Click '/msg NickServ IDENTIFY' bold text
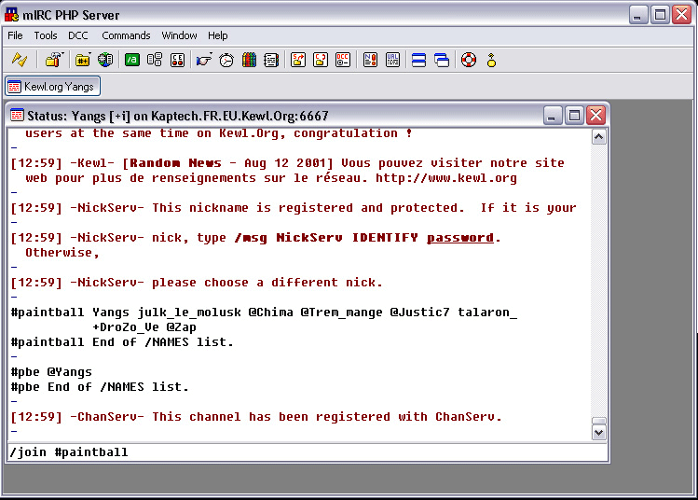Viewport: 698px width, 500px height. coord(326,238)
